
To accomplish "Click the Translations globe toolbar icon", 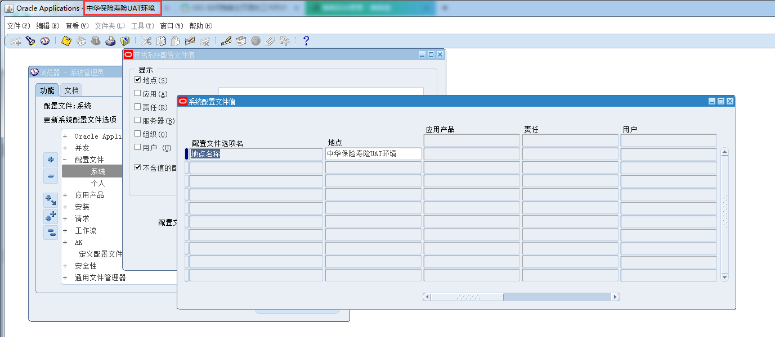I will click(256, 41).
